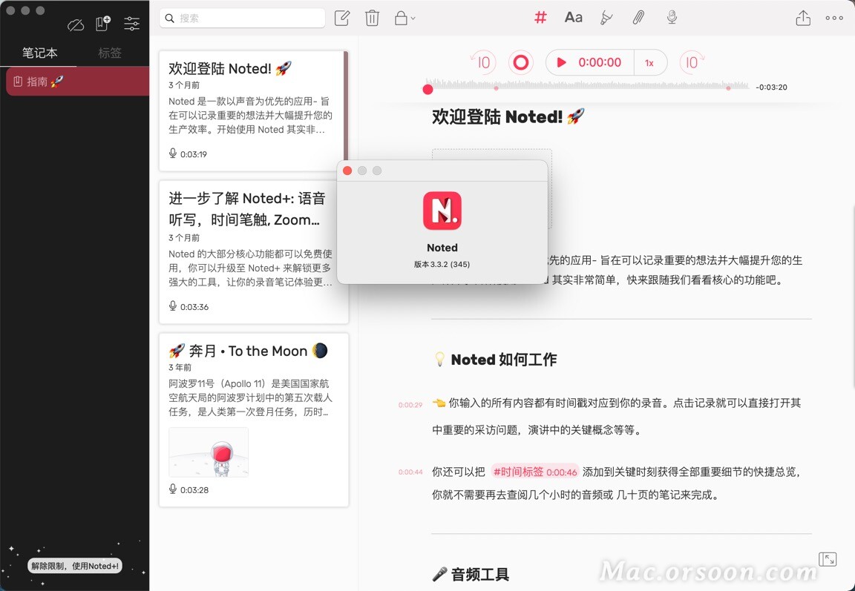Select the highlighter pen tool
Image resolution: width=855 pixels, height=591 pixels.
pos(606,17)
